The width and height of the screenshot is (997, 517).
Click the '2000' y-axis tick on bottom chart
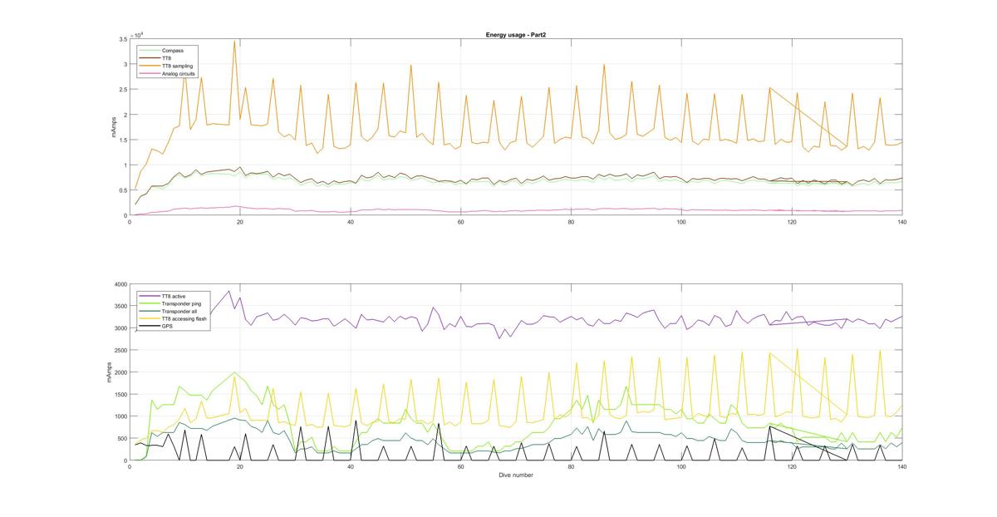pos(120,372)
